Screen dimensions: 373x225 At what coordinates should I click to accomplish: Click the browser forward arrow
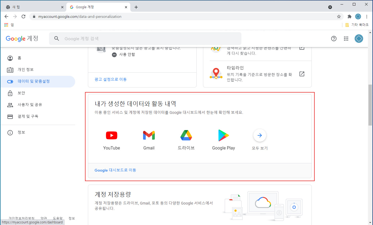click(15, 16)
